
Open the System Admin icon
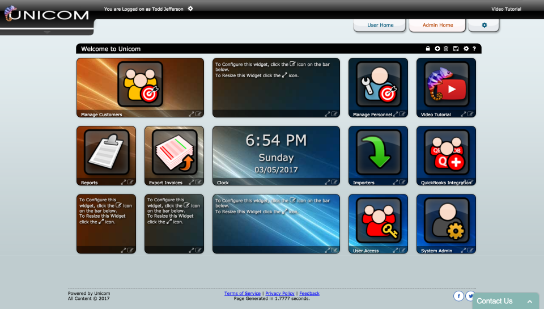coord(446,220)
